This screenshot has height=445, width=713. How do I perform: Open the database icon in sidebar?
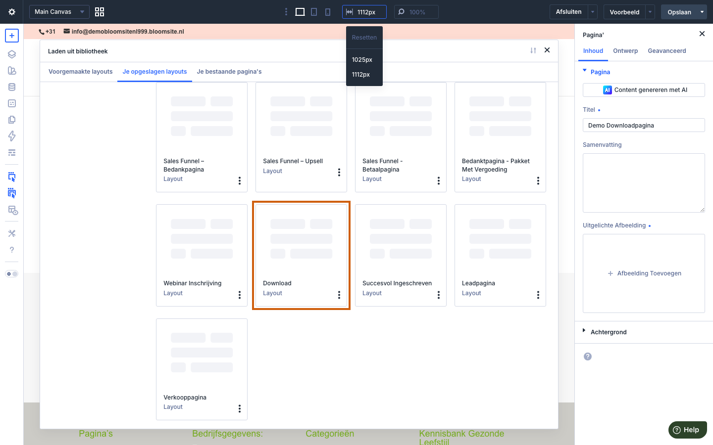[x=12, y=87]
